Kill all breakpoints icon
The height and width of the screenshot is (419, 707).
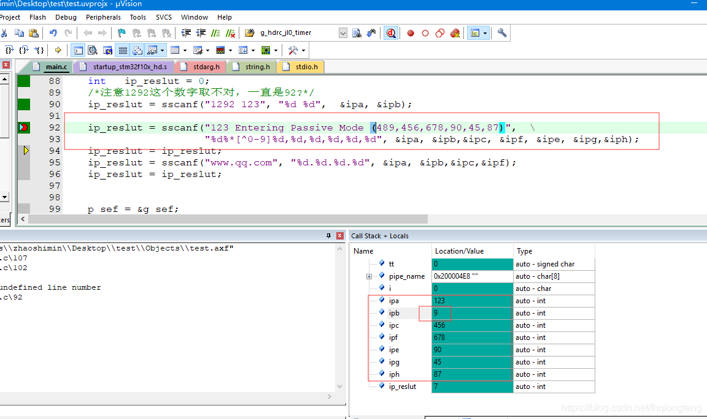(x=455, y=33)
